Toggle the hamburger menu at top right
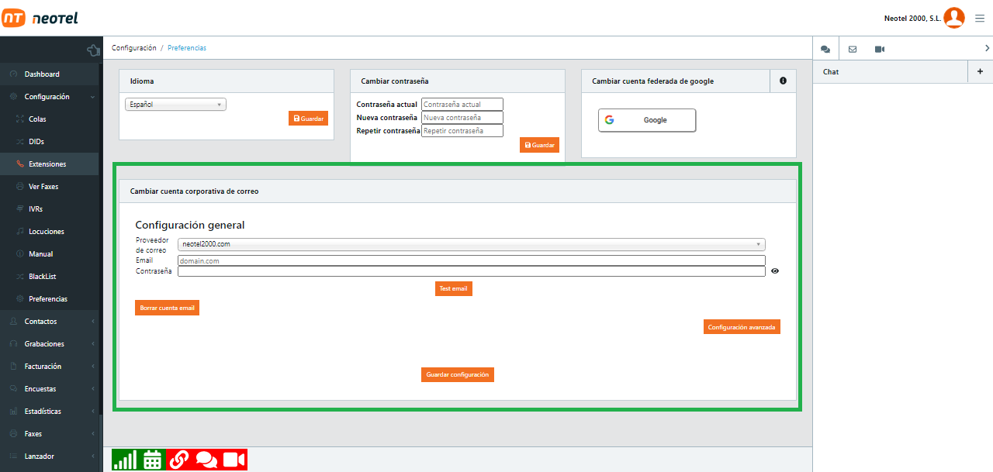 [980, 19]
